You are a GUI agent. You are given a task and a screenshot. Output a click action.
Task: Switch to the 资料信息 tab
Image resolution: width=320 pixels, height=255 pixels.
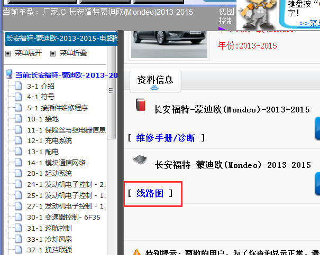pos(155,81)
